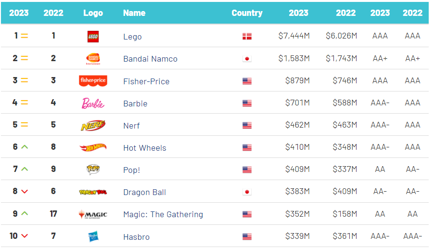Viewport: 434px width, 248px height.
Task: Click the Lego logo icon
Action: point(93,36)
